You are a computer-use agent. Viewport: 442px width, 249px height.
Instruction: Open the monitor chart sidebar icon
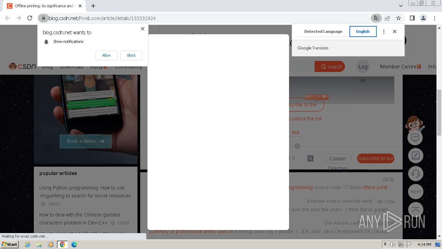tap(415, 138)
